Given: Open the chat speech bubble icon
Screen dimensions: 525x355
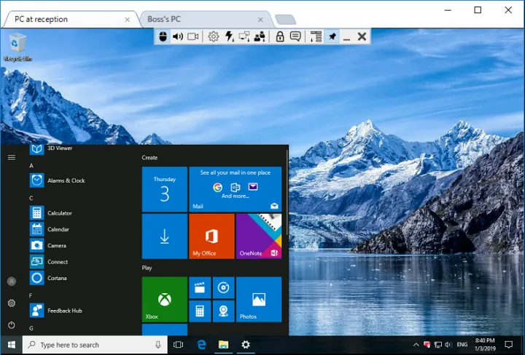Looking at the screenshot, I should pos(295,36).
